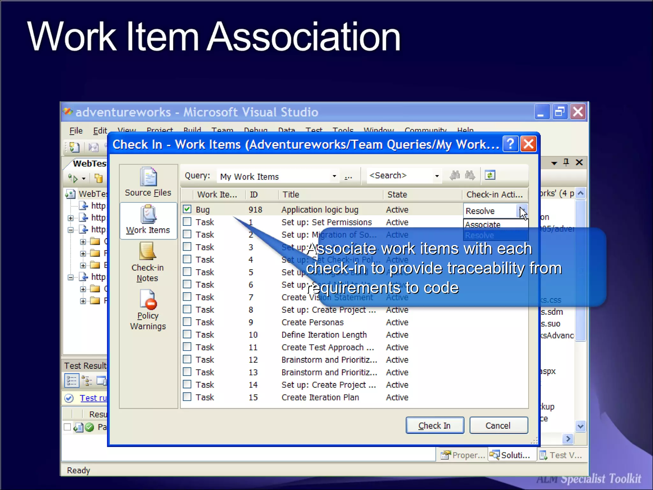Viewport: 653px width, 490px height.
Task: Check the Task 1 Set Permissions checkbox
Action: 187,222
